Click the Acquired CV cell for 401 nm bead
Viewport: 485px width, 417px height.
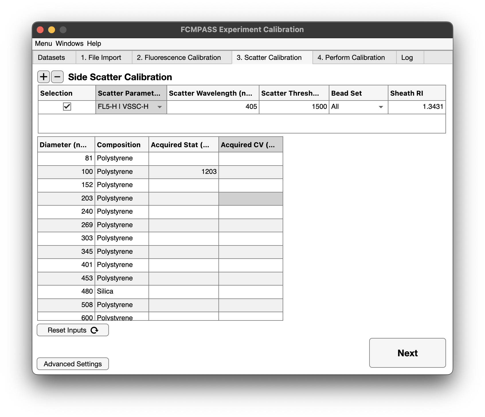coord(251,265)
